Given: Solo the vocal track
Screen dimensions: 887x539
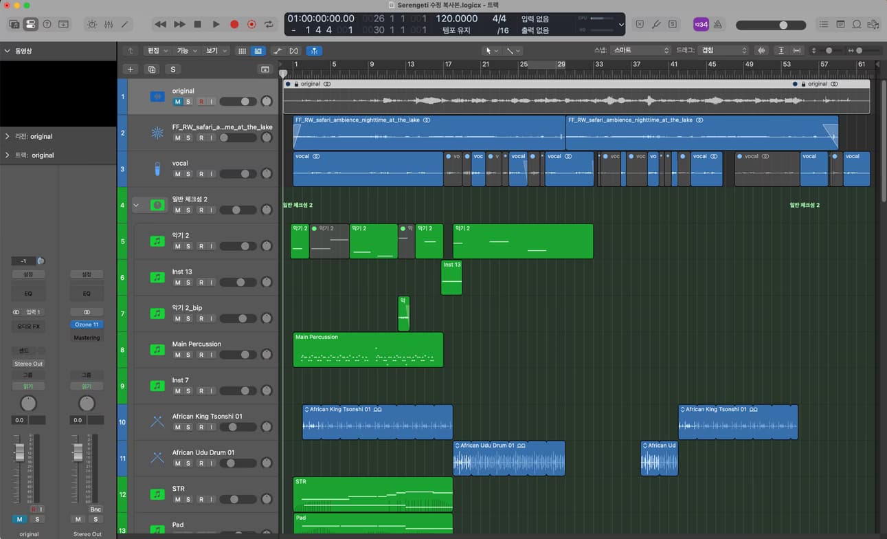Looking at the screenshot, I should tap(188, 174).
